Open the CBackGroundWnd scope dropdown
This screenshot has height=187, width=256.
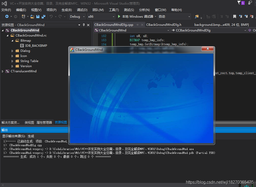point(132,30)
